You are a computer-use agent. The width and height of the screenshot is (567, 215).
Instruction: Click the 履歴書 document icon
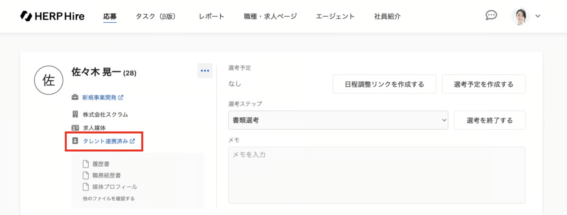pyautogui.click(x=86, y=164)
